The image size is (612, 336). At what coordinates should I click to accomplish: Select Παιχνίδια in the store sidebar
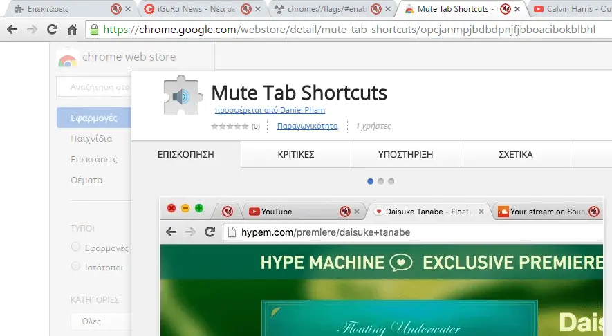91,138
